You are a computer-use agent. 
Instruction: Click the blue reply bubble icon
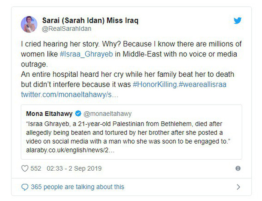pos(25,187)
